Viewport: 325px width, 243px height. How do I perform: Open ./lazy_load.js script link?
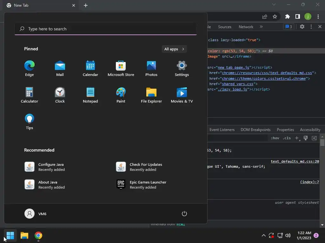click(x=232, y=89)
